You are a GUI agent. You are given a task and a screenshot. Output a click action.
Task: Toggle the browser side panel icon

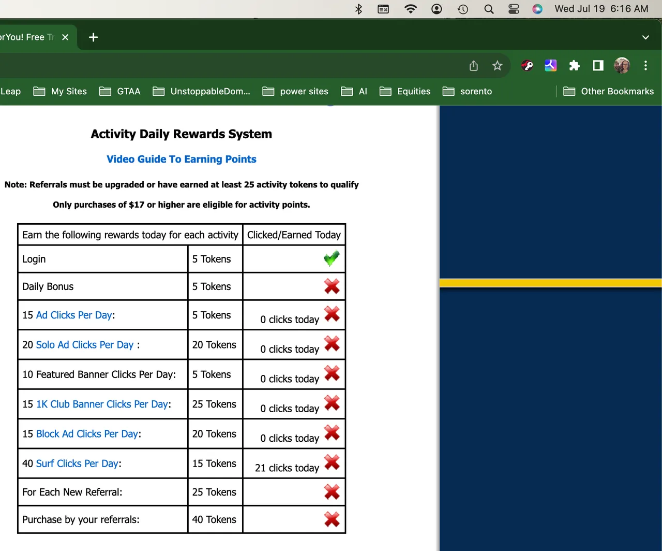pyautogui.click(x=598, y=66)
